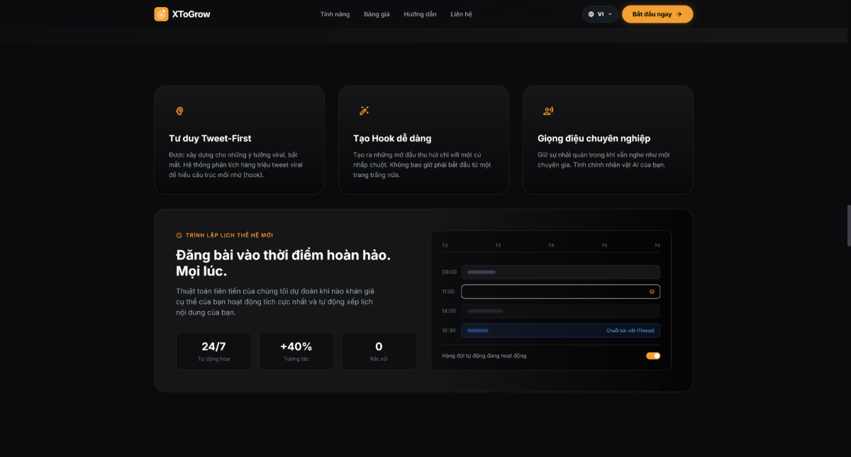Viewport: 851px width, 457px height.
Task: Click the voice icon on Giọng điệu chuyên nghiệp card
Action: coord(548,111)
